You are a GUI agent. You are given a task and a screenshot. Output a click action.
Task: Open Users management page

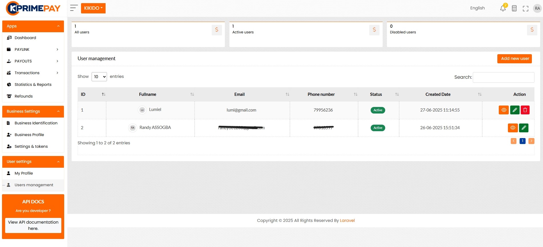click(33, 185)
